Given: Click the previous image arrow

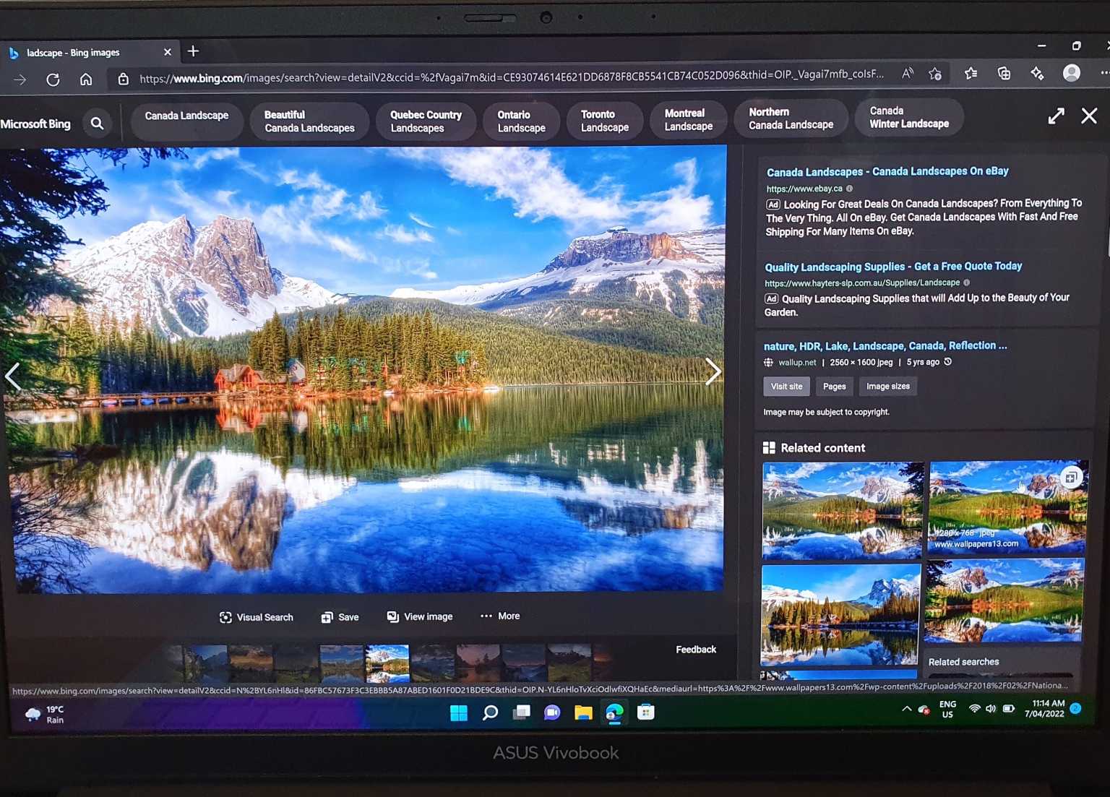Looking at the screenshot, I should pos(14,376).
